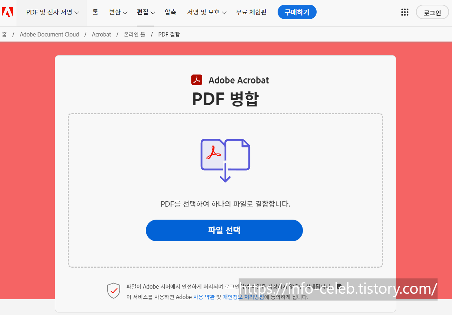The width and height of the screenshot is (452, 315).
Task: Click the Adobe Acrobat PDF icon in heading
Action: (197, 80)
